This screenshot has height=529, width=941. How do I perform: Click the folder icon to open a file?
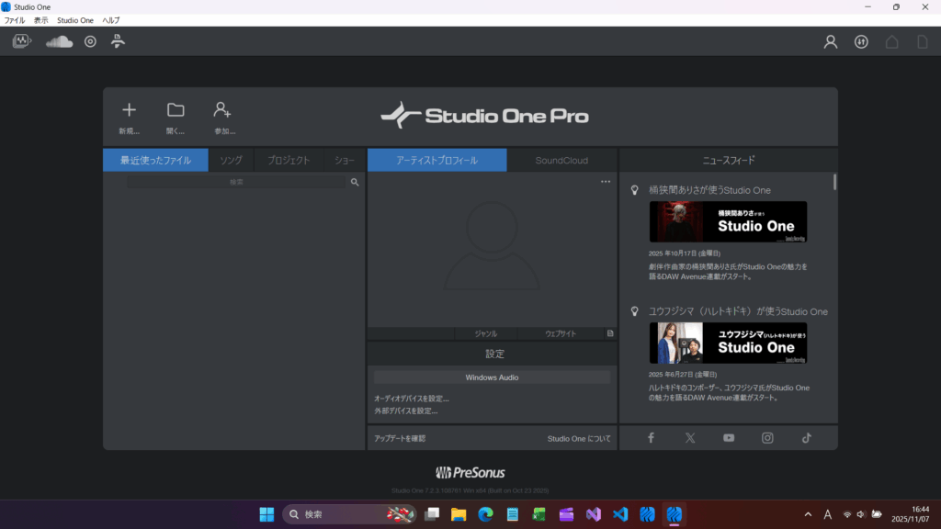[176, 111]
